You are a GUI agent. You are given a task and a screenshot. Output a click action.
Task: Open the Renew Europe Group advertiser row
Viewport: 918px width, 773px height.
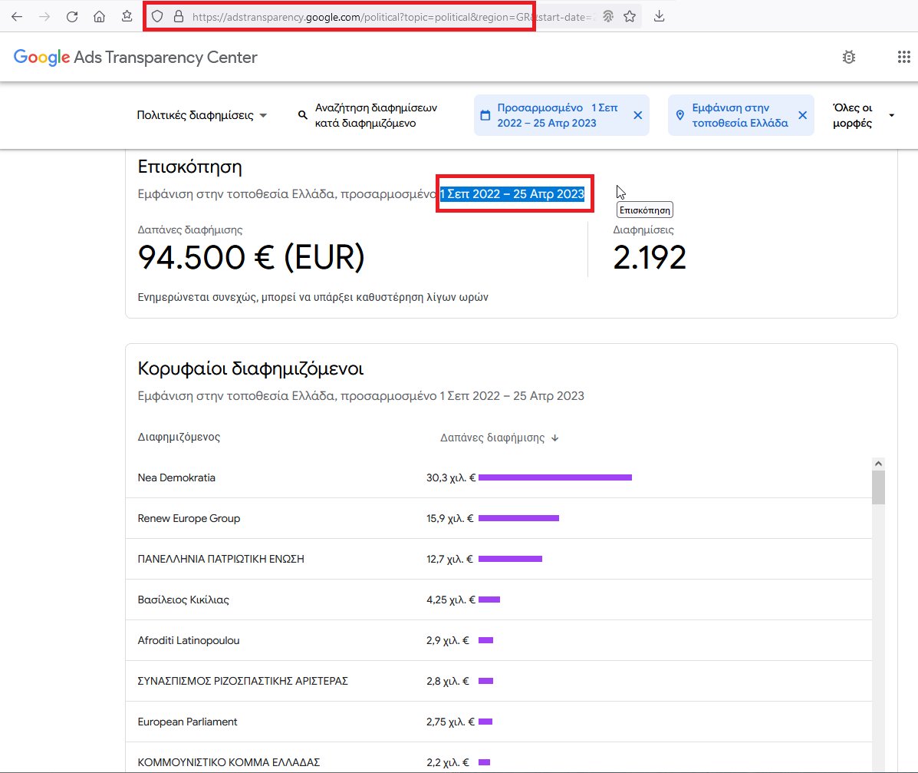coord(498,518)
